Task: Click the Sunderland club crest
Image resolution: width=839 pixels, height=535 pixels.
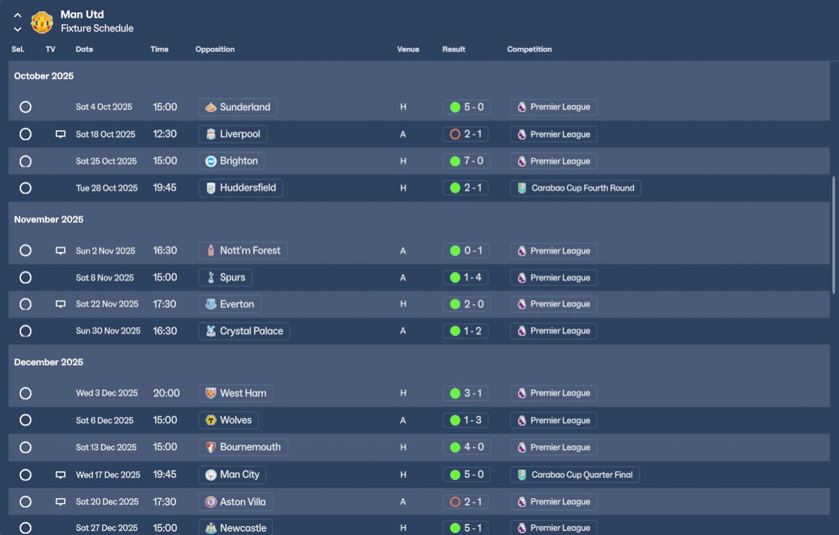Action: pos(210,107)
